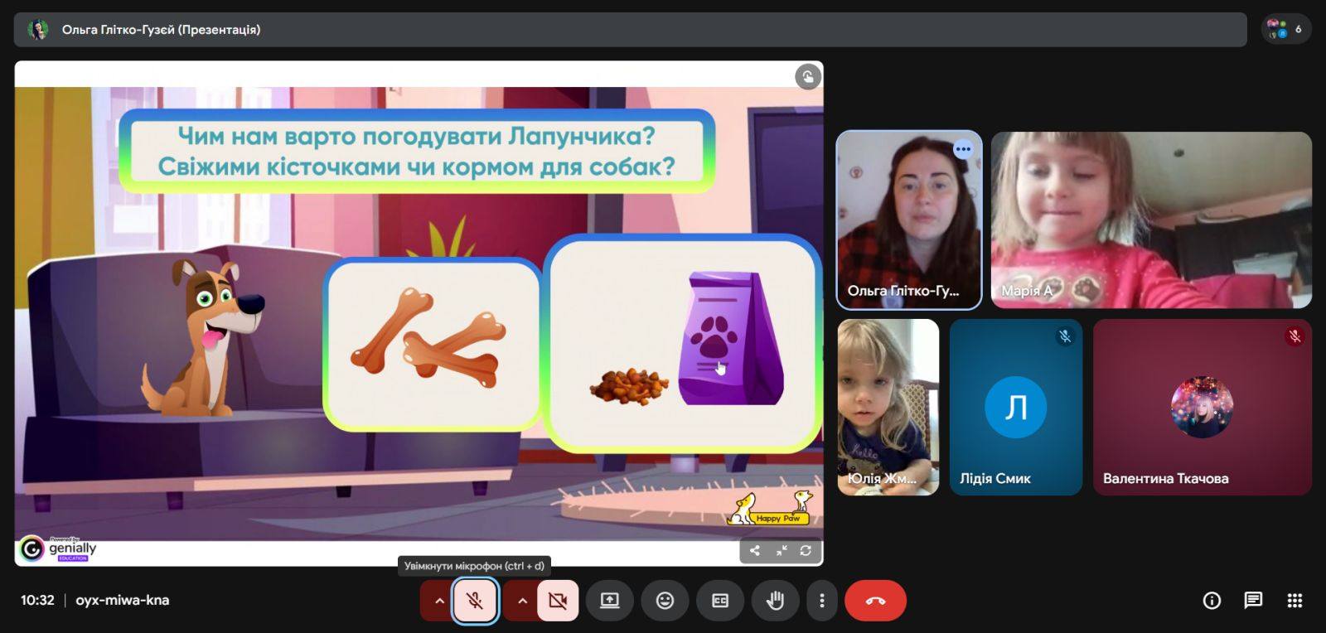This screenshot has height=633, width=1326.
Task: Toggle closed captions button
Action: coord(720,601)
